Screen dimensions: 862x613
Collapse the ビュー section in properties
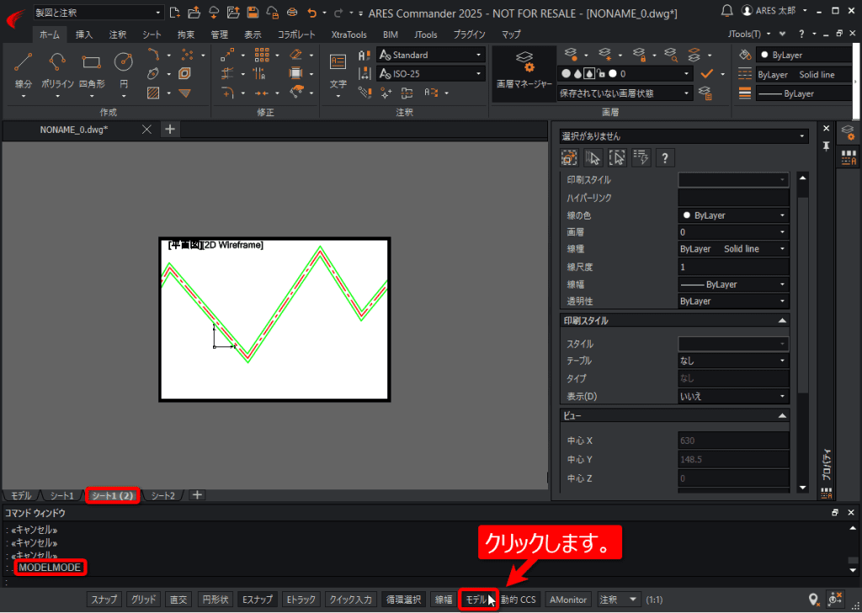coord(782,415)
